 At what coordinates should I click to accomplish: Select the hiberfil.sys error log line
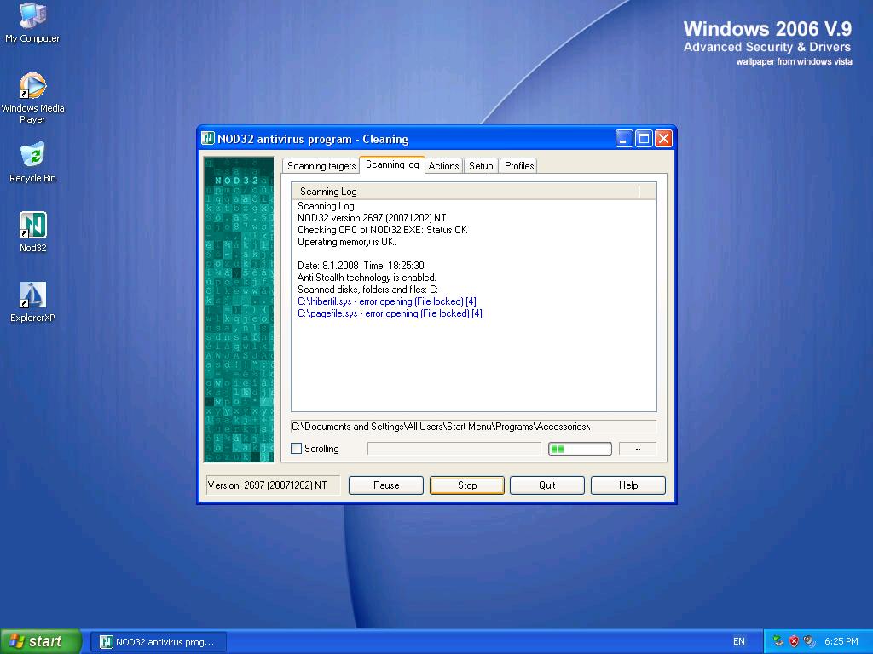(387, 301)
